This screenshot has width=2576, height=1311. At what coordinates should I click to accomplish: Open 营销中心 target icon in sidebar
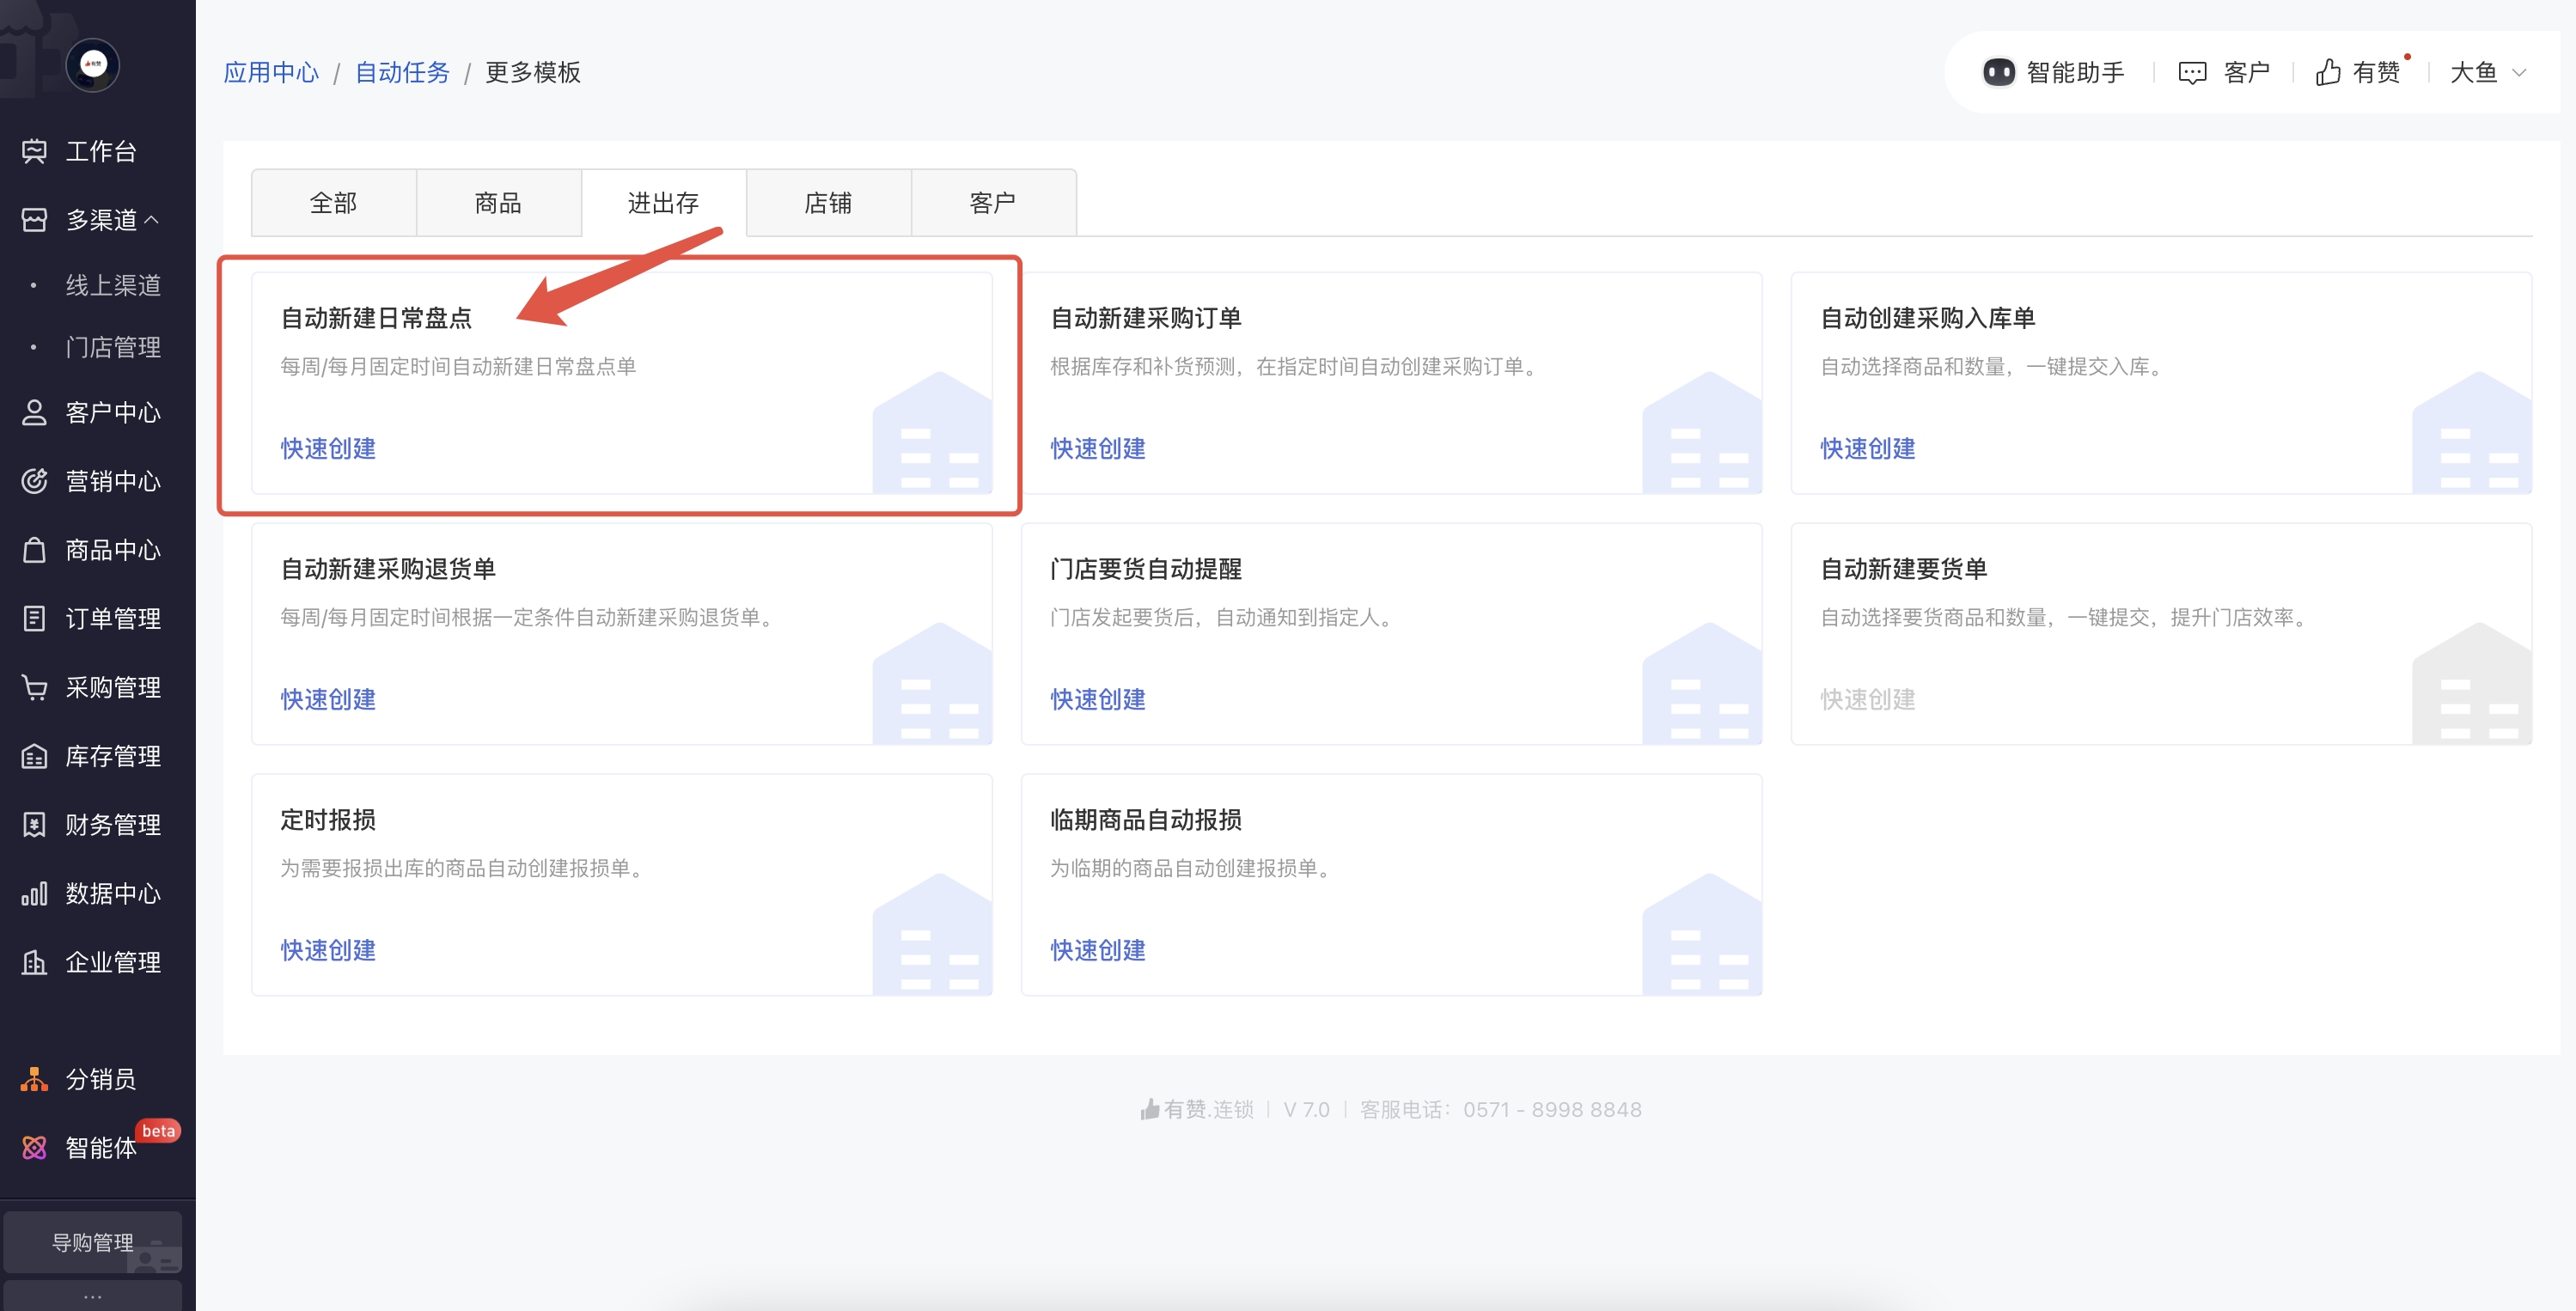[x=34, y=481]
